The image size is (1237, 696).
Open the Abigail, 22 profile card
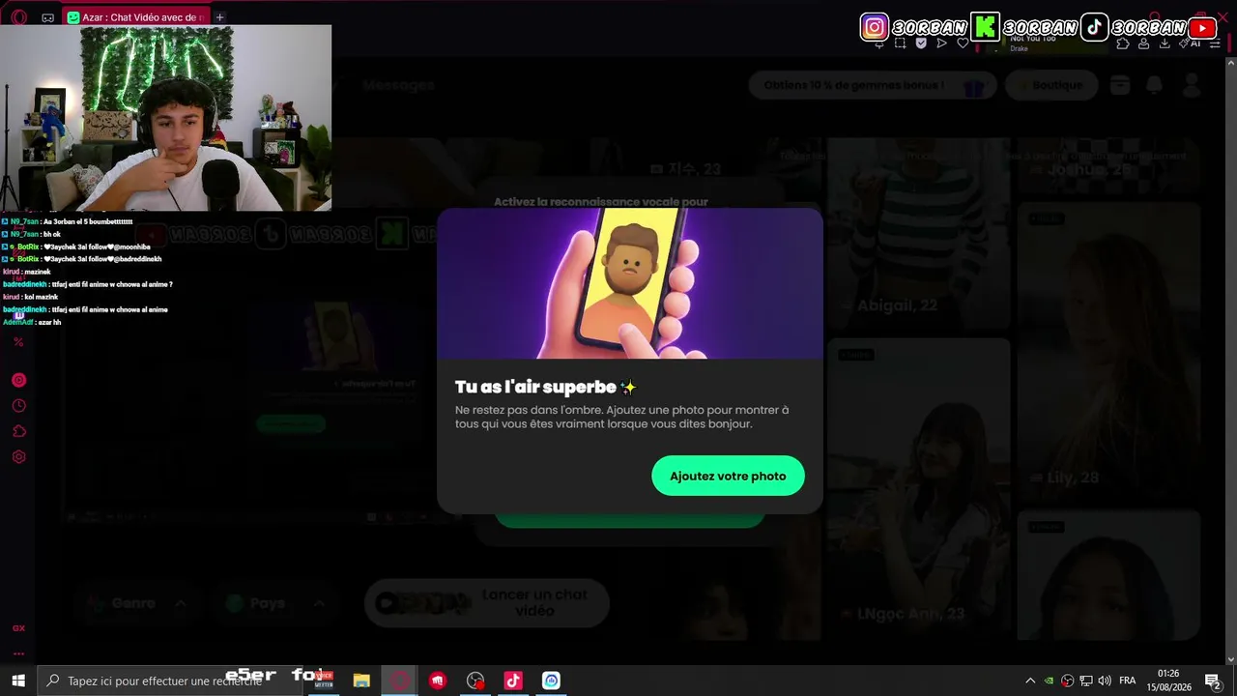(918, 233)
